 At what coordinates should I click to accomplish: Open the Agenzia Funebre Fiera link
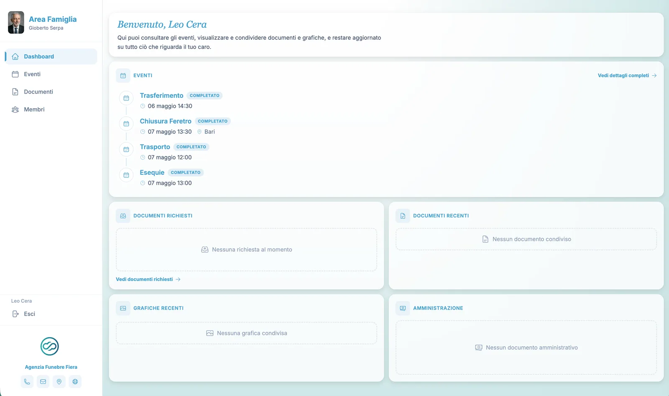coord(51,367)
